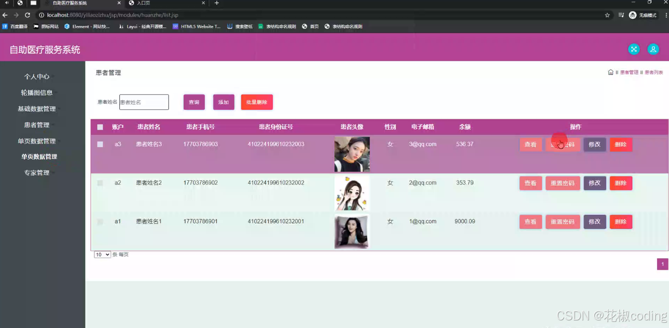Click the fullscreen toggle icon in header
Viewport: 669px width, 328px height.
pos(634,49)
